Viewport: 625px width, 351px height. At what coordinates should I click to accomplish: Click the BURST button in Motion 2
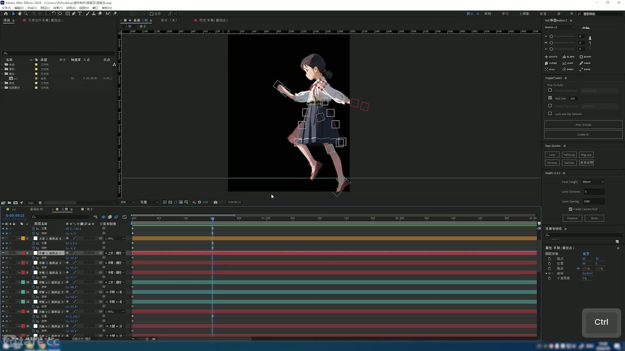point(585,57)
